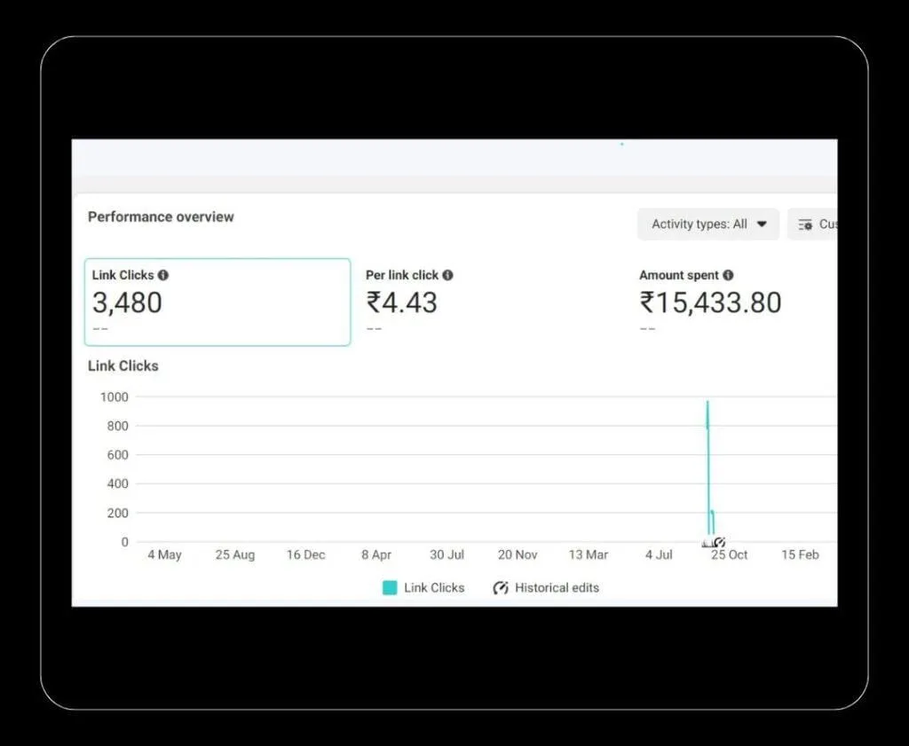Click the Customize columns icon button
This screenshot has height=746, width=909.
[x=812, y=224]
